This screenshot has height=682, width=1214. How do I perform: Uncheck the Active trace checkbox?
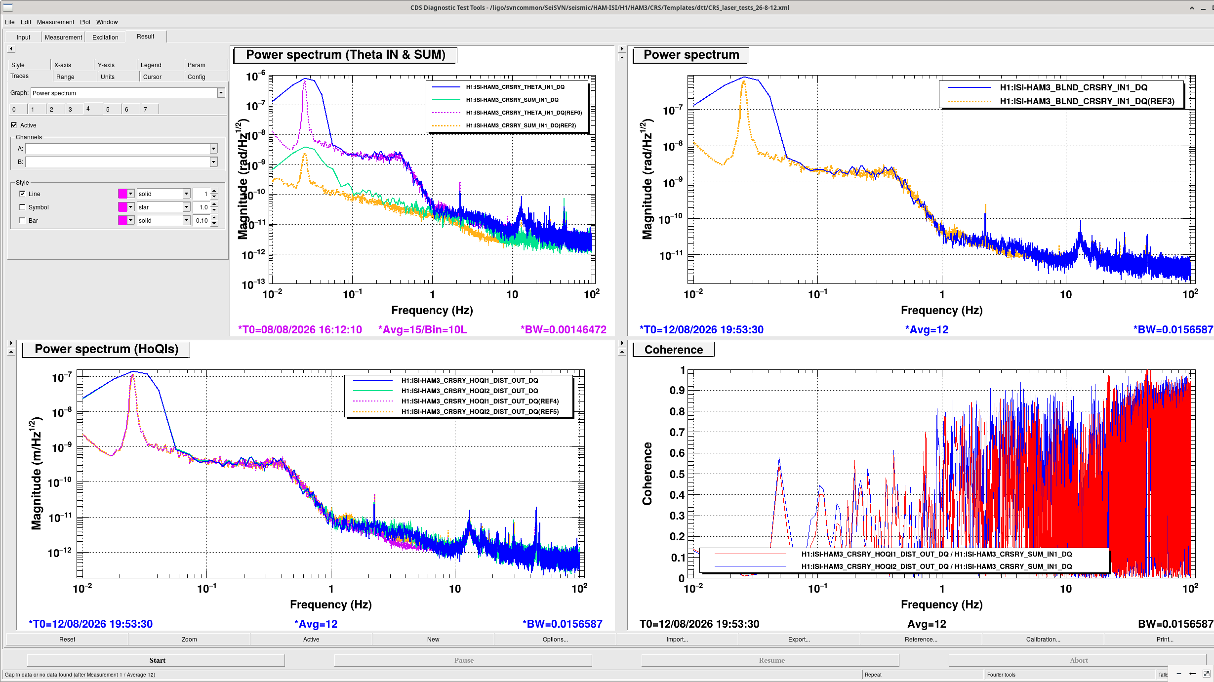click(x=14, y=125)
